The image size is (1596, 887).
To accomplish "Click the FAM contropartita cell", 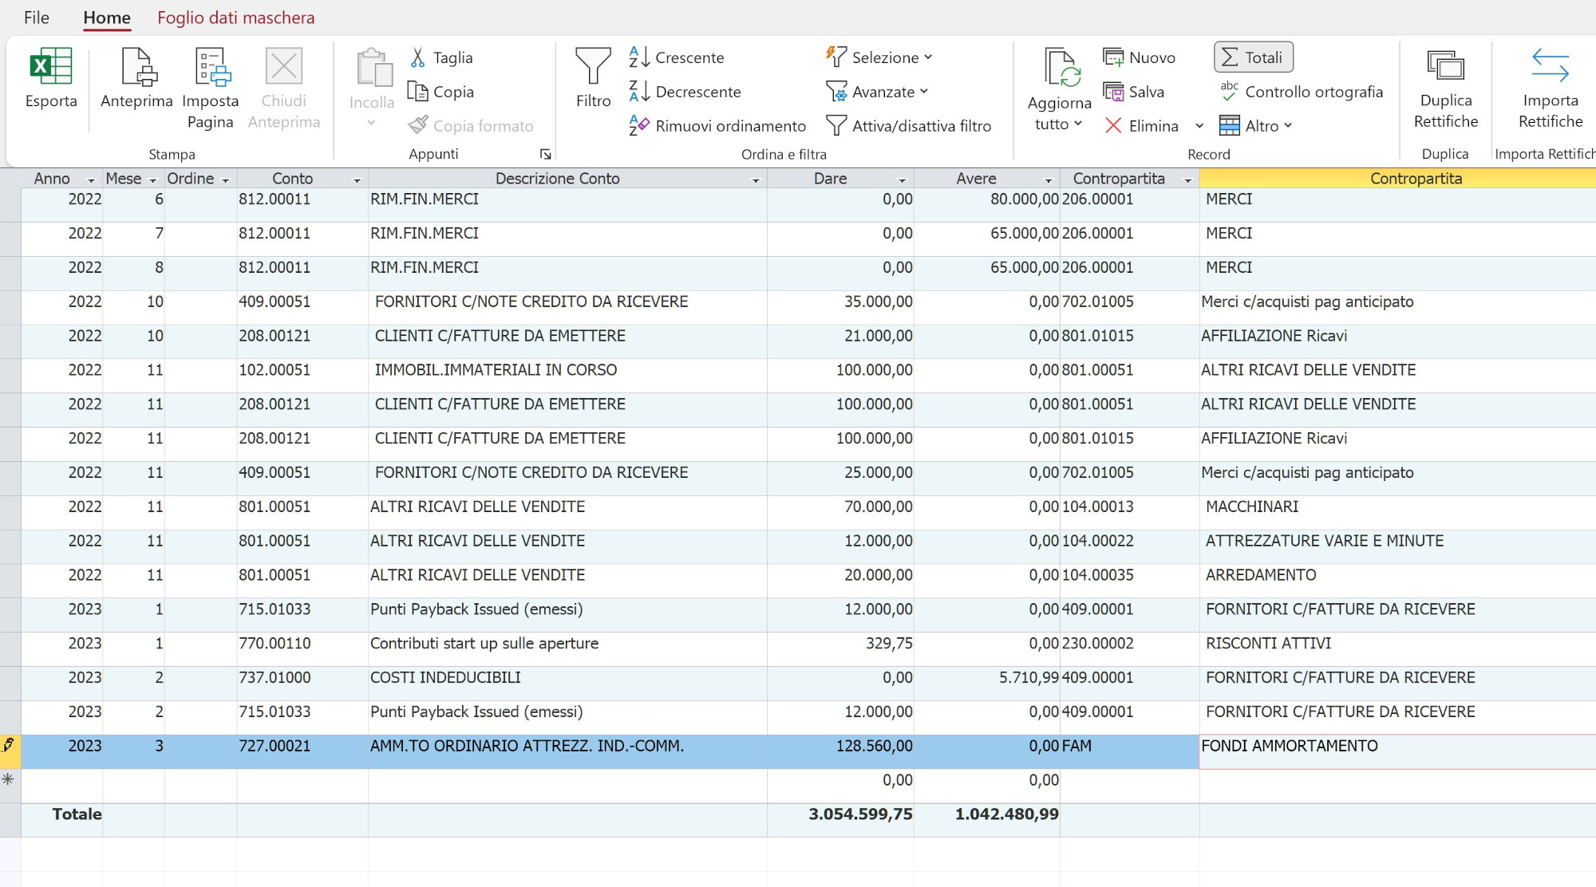I will tap(1129, 751).
